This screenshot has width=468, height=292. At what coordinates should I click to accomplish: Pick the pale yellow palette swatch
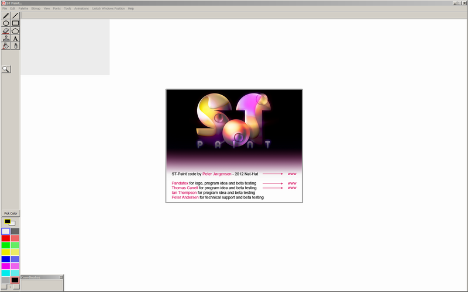pos(15,252)
